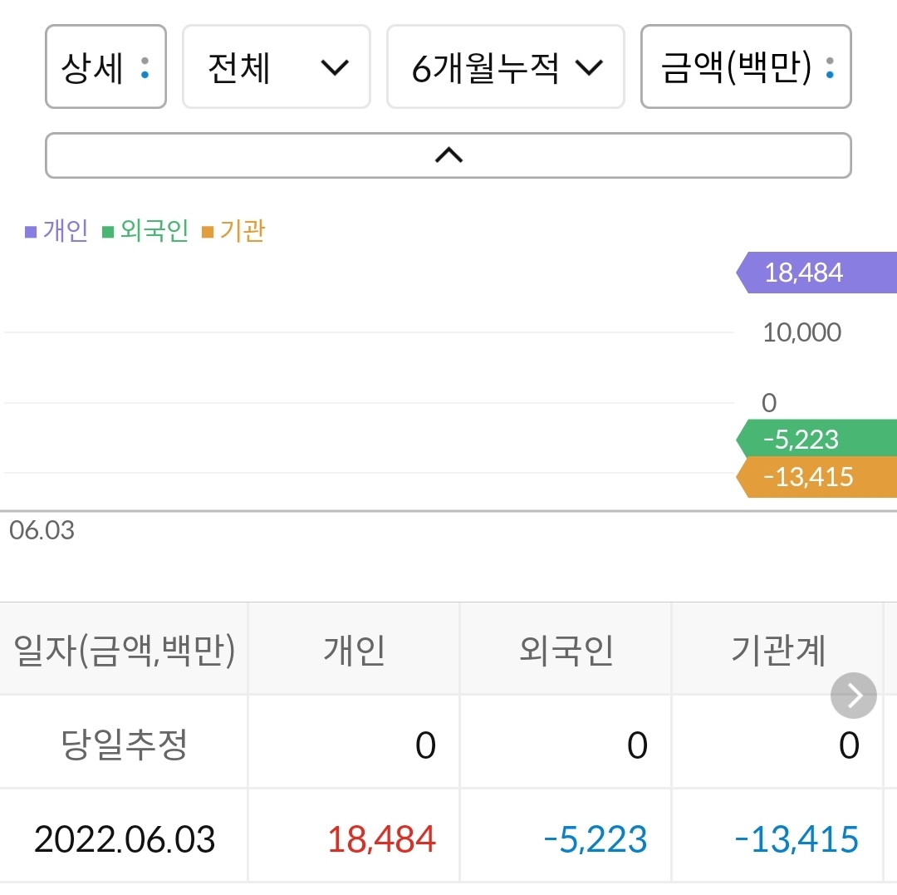Open the 금액(백만) unit options
Image resolution: width=897 pixels, height=895 pixels.
(x=745, y=66)
